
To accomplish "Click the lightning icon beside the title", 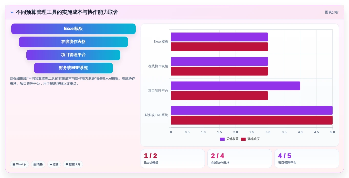I will 12,12.
